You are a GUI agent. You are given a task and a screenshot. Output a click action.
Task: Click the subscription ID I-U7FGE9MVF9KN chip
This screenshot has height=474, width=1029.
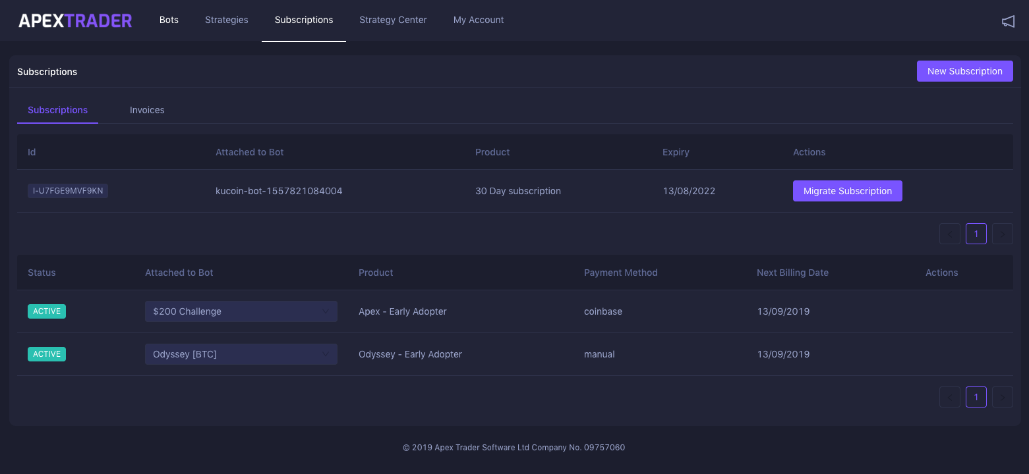67,190
